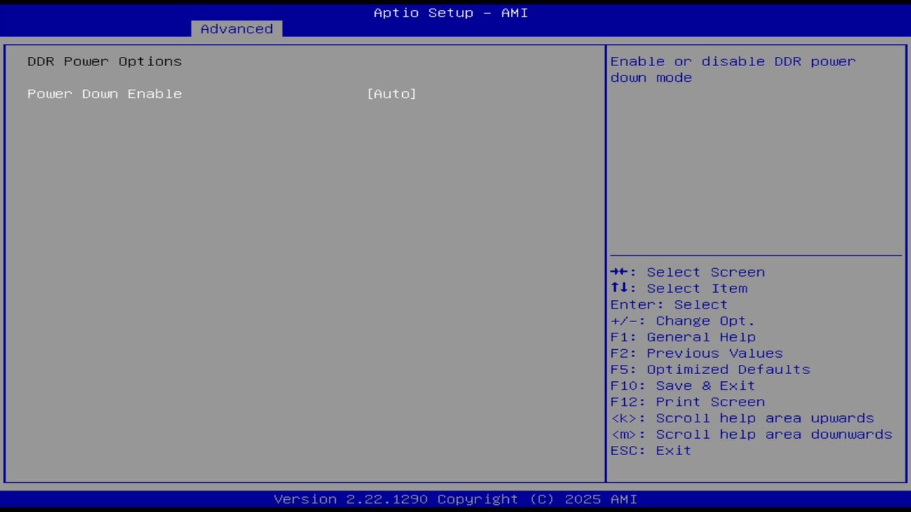This screenshot has width=911, height=512.
Task: Click the Enter Select help line
Action: pyautogui.click(x=668, y=304)
